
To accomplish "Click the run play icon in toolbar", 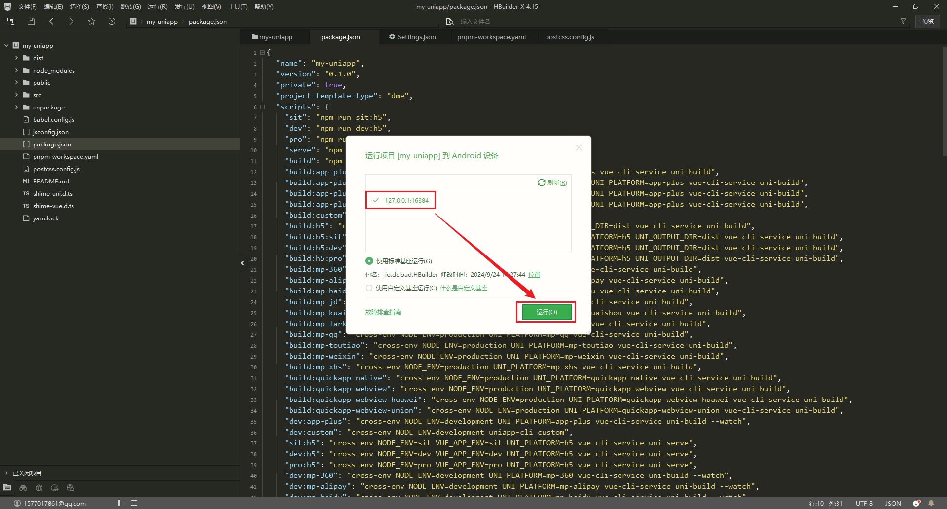I will 112,21.
